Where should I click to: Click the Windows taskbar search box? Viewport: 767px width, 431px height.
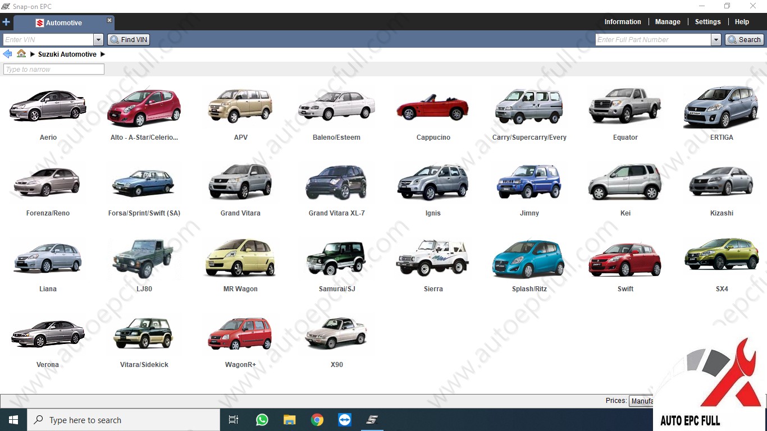tap(124, 420)
